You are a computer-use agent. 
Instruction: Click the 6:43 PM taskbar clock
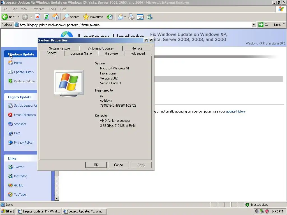tap(277, 211)
